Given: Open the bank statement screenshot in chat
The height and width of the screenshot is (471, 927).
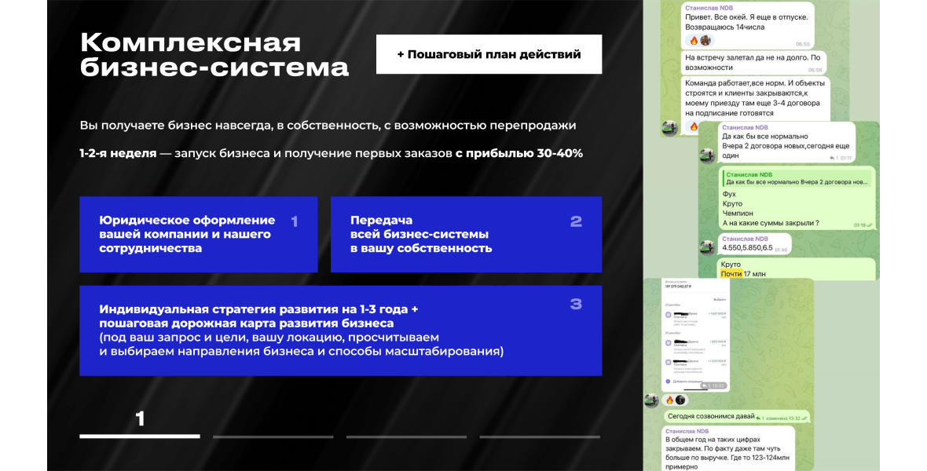Looking at the screenshot, I should click(695, 335).
